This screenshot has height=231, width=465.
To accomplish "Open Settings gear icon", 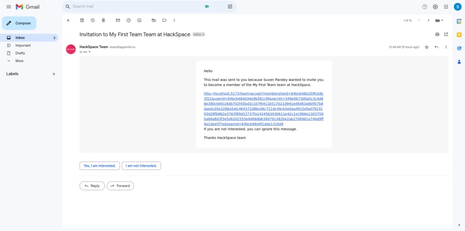I will [435, 7].
